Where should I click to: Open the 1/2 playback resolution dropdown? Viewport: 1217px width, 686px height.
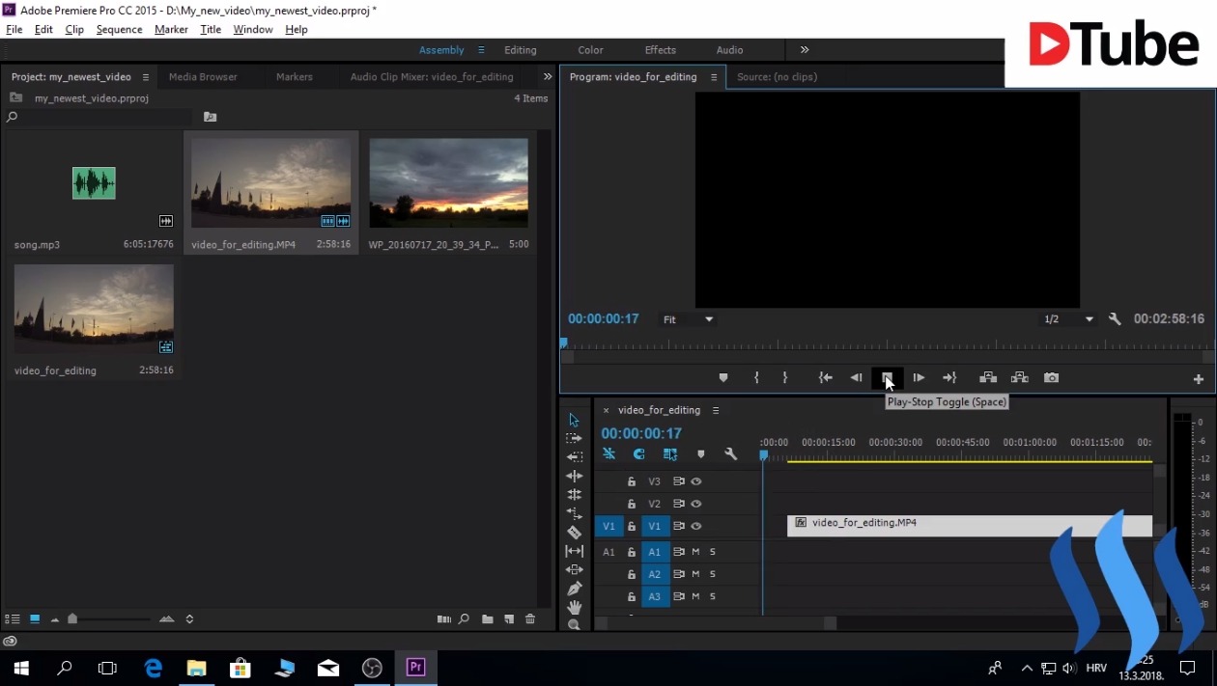pos(1068,319)
